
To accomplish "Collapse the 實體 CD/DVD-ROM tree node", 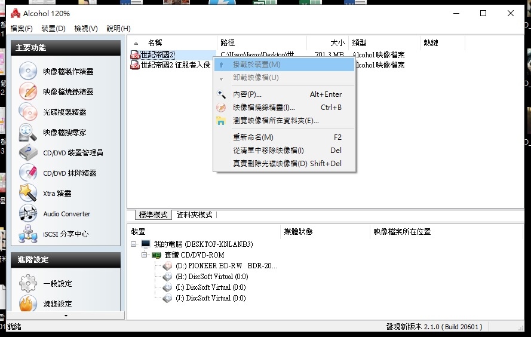I will [145, 255].
